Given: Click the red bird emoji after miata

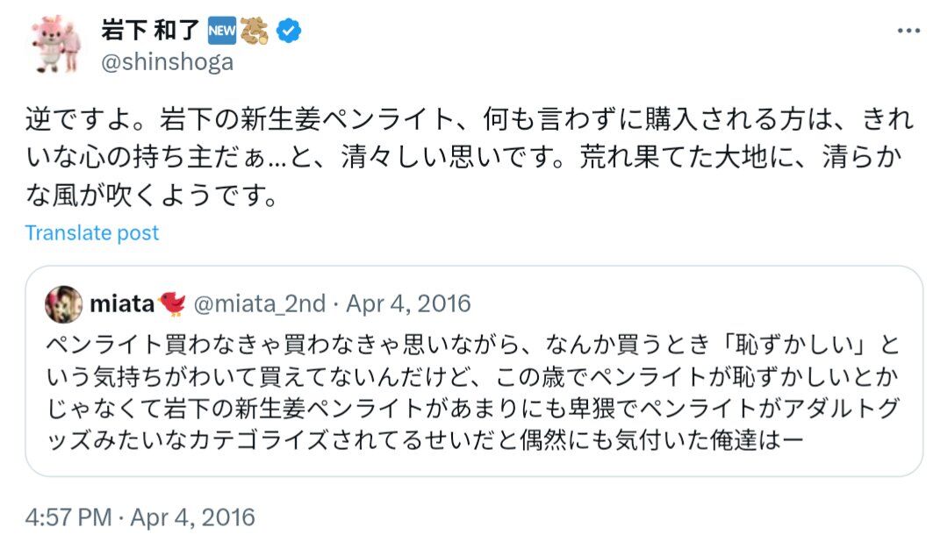Looking at the screenshot, I should (172, 304).
